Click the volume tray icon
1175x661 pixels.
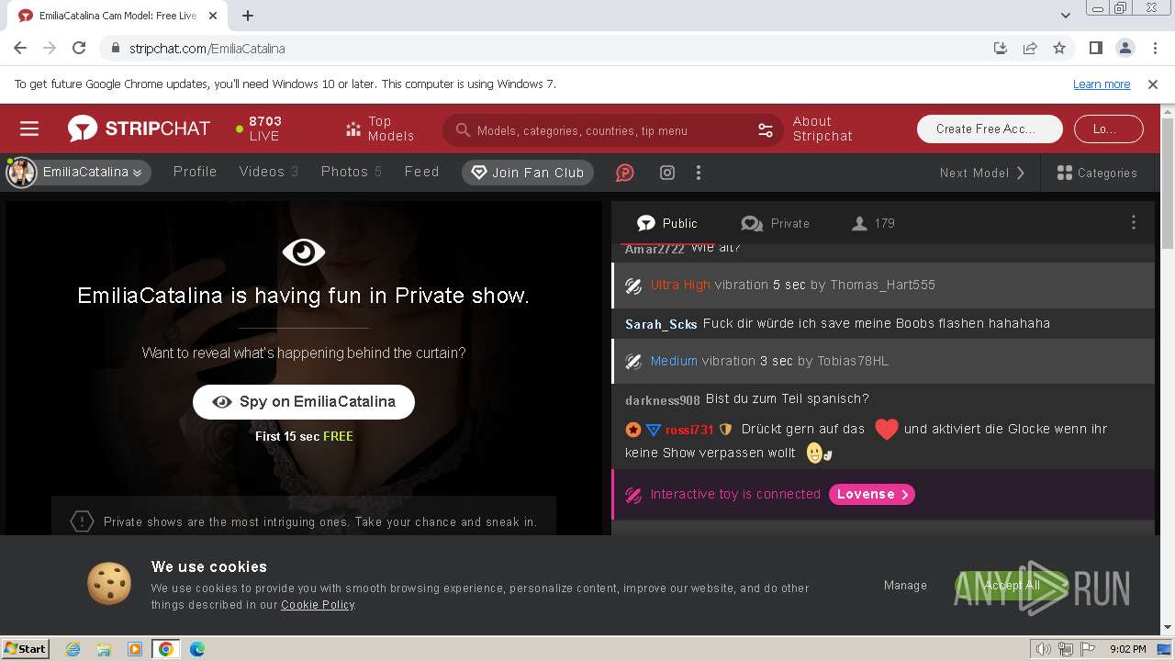click(x=1044, y=649)
